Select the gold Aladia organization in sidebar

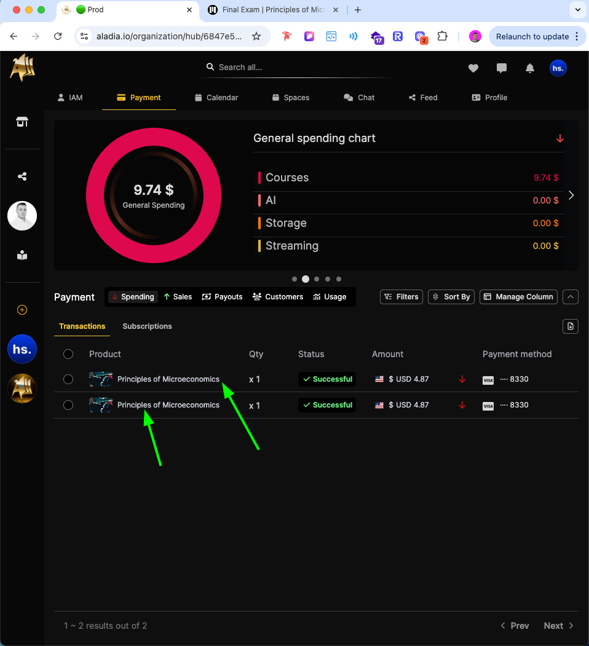point(22,388)
